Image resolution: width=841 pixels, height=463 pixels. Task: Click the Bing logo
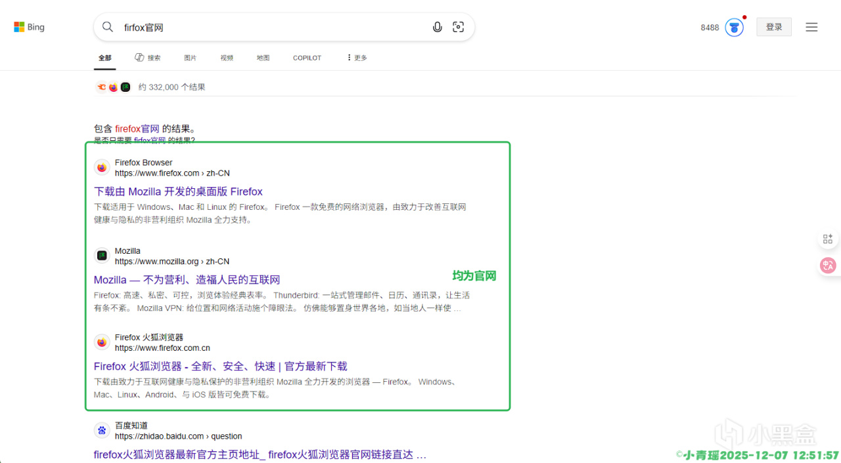30,28
